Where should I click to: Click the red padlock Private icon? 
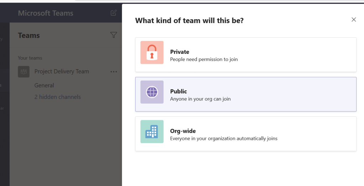[x=152, y=53]
